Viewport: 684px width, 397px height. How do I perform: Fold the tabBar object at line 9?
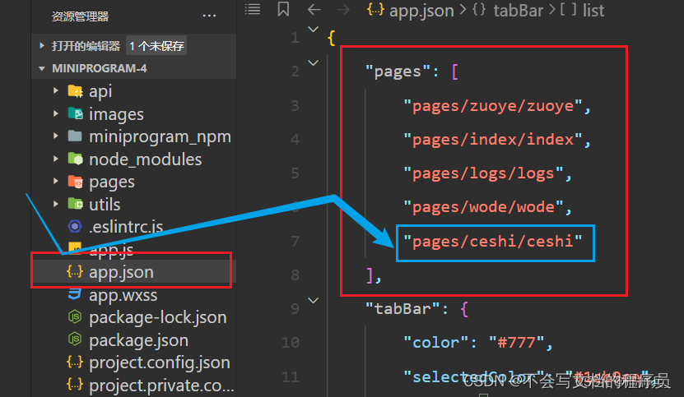click(314, 301)
